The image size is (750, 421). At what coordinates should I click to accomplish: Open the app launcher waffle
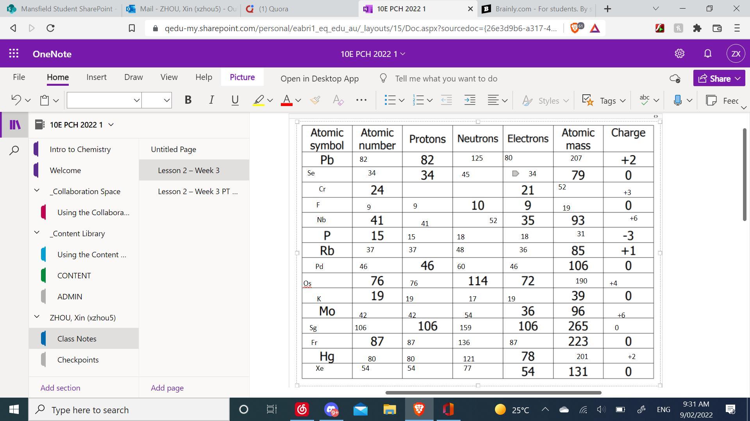(x=14, y=54)
